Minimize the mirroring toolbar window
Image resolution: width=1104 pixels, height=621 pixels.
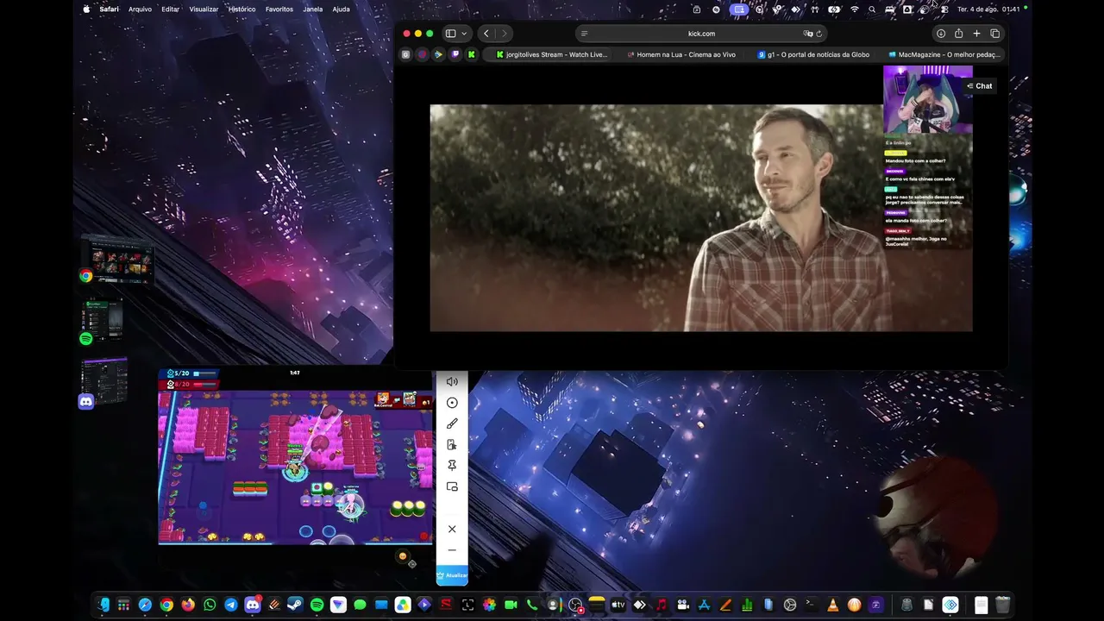(452, 550)
